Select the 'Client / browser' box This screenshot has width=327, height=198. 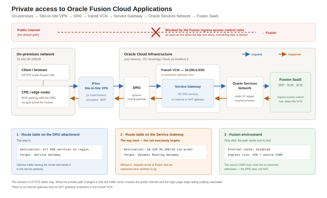point(43,72)
